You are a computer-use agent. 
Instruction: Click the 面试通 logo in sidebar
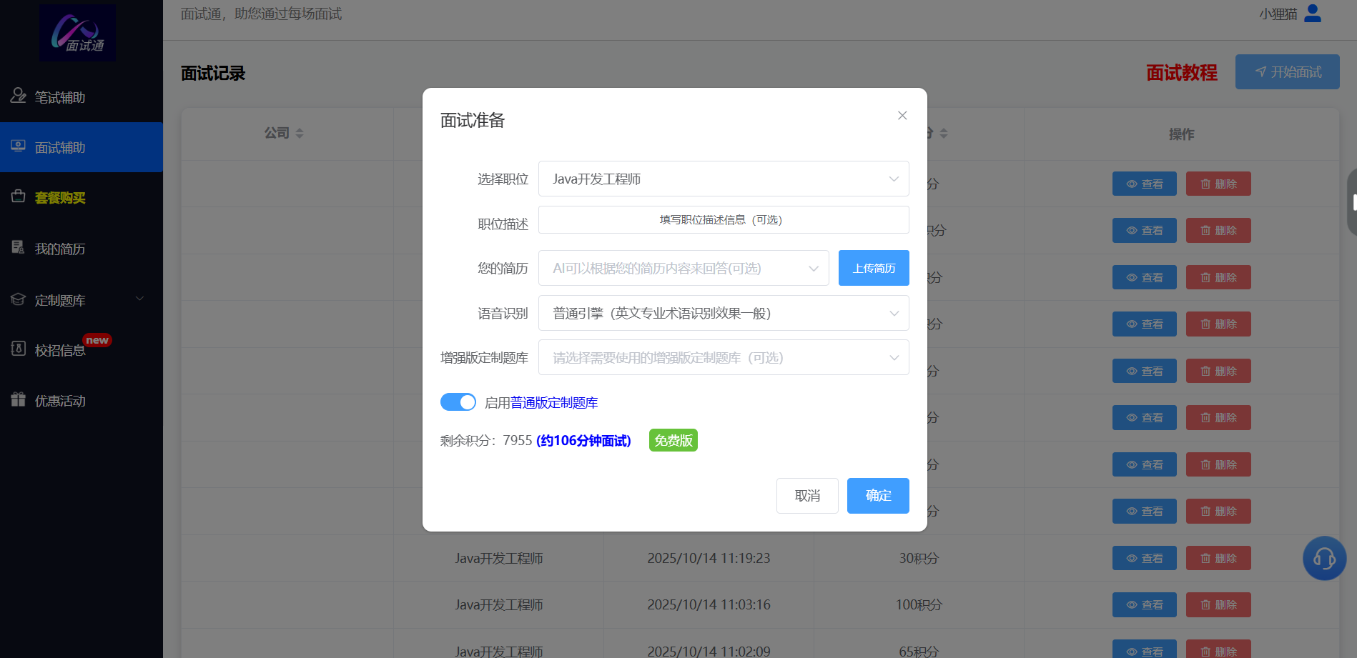pos(77,33)
